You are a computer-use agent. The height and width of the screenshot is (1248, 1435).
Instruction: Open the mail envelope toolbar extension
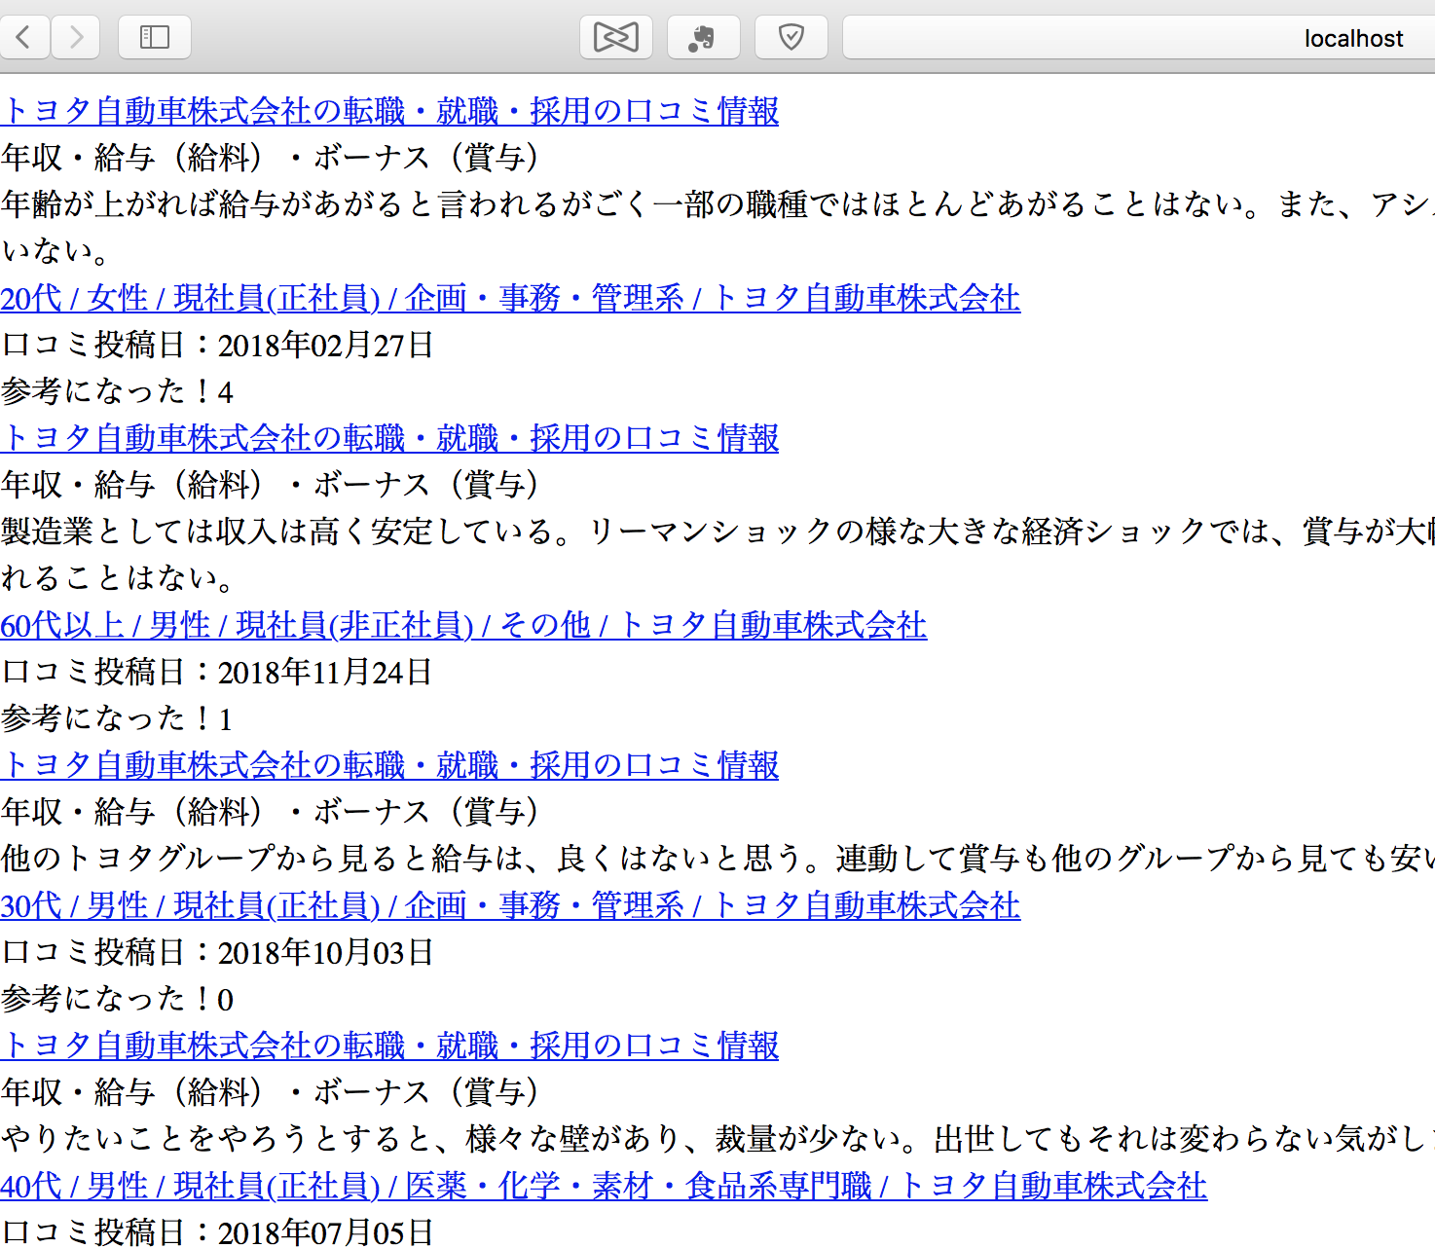[x=616, y=38]
